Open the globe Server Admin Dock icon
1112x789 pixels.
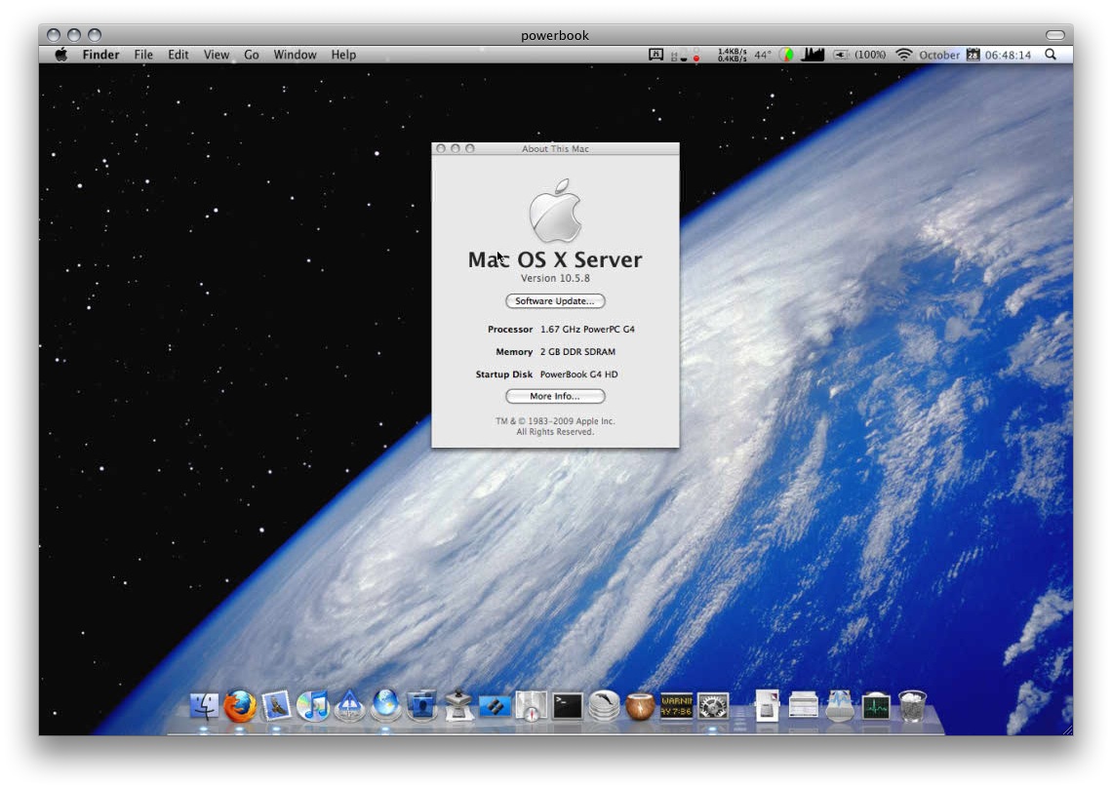386,706
